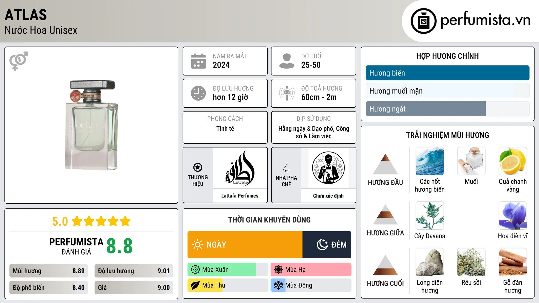Viewport: 539px width, 303px height.
Task: Click the Hương ngát accord bar
Action: click(x=447, y=109)
